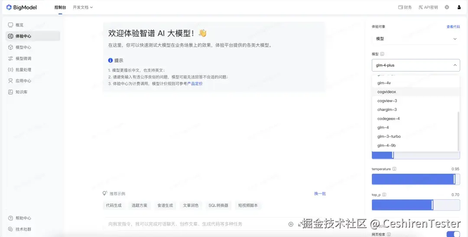Click the expand input arrows icon
The image size is (468, 237).
tap(300, 224)
